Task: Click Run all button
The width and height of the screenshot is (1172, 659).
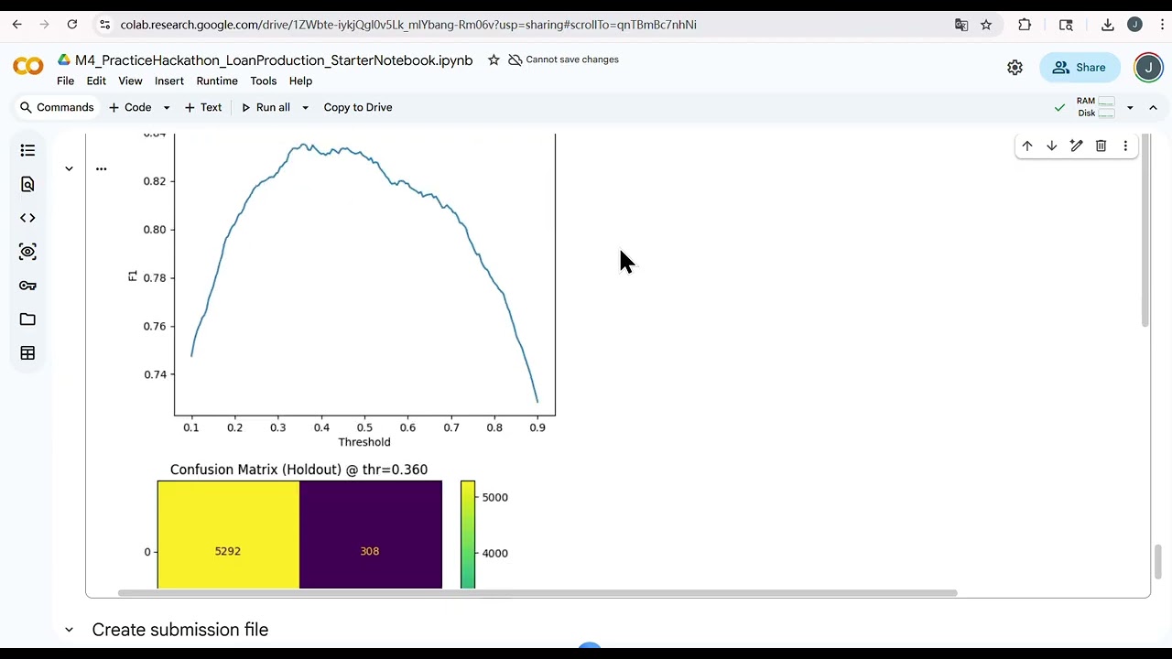Action: 266,107
